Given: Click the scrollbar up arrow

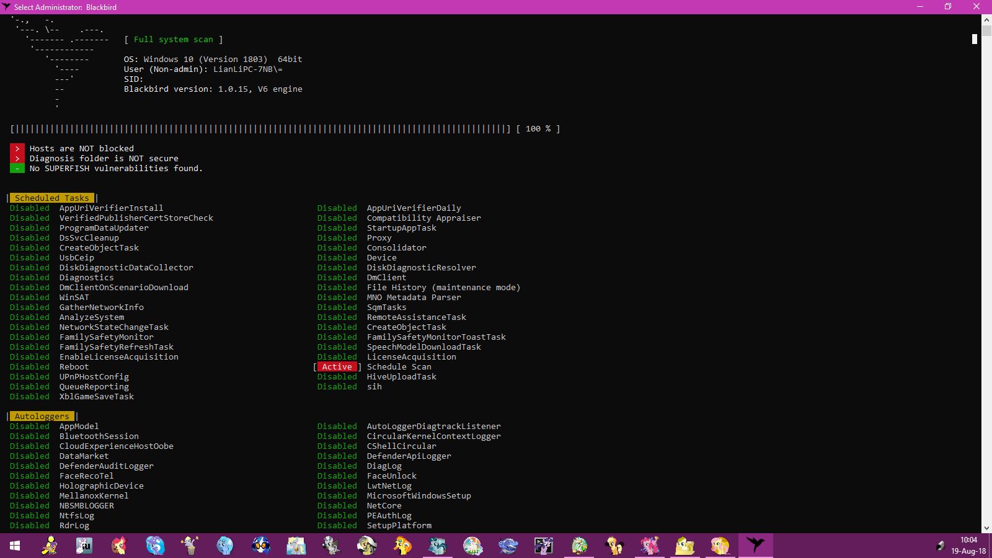Looking at the screenshot, I should (986, 20).
